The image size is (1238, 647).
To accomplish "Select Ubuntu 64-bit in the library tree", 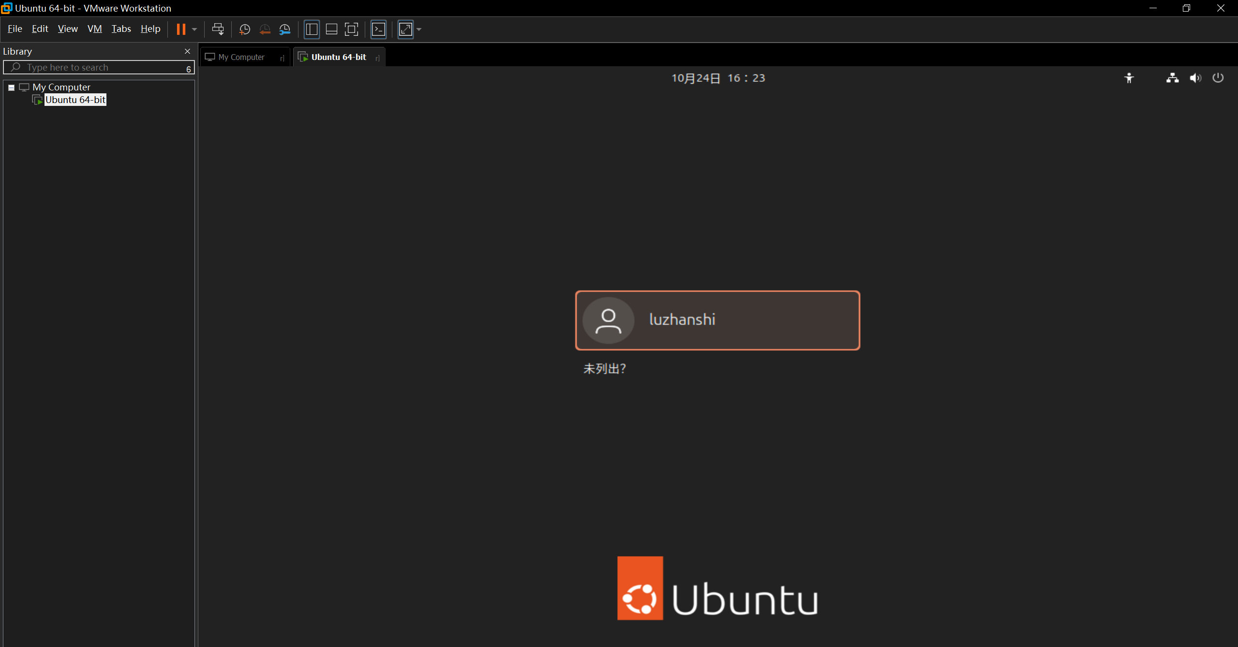I will 75,100.
